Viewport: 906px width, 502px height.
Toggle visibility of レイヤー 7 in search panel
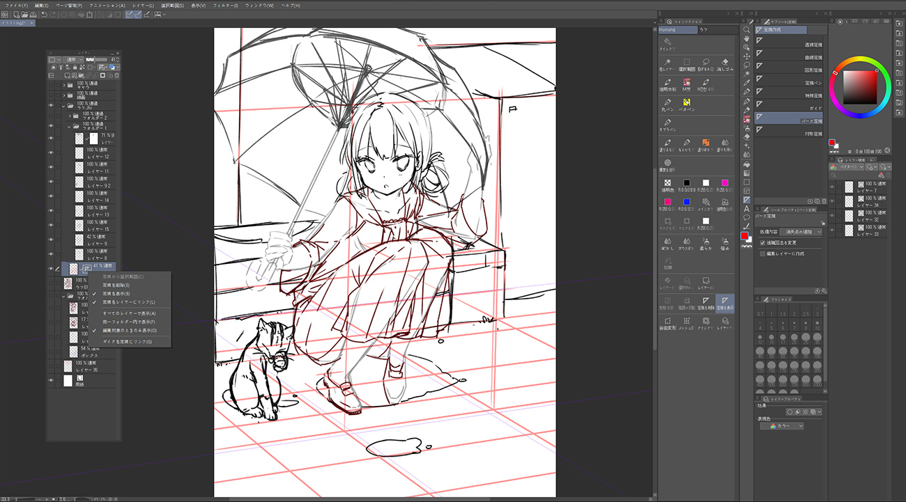832,187
